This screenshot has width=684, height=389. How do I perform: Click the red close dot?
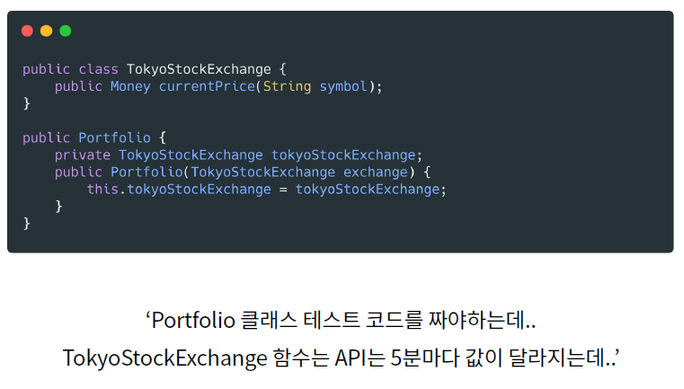tap(27, 31)
